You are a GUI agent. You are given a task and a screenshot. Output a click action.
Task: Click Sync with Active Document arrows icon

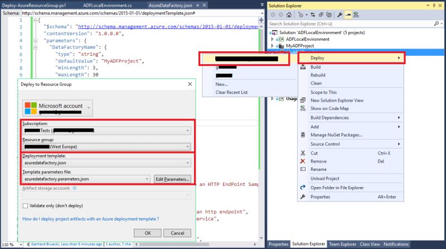point(313,15)
